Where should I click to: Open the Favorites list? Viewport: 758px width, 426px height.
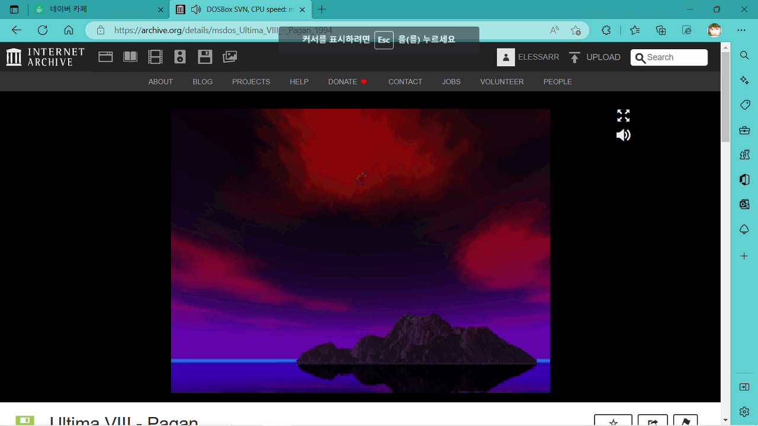pos(635,30)
